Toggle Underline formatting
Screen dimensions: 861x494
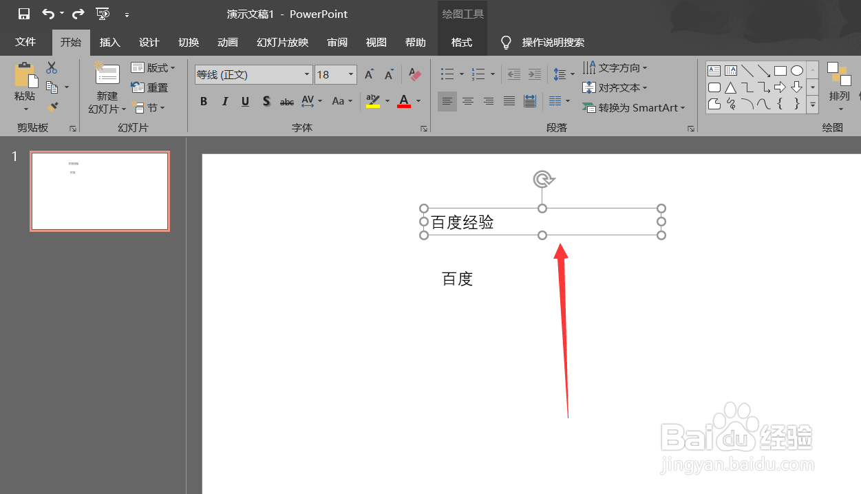(245, 102)
